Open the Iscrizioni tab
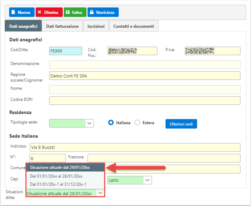The height and width of the screenshot is (206, 251). (x=96, y=26)
